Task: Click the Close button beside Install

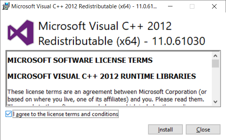Action: tap(203, 129)
